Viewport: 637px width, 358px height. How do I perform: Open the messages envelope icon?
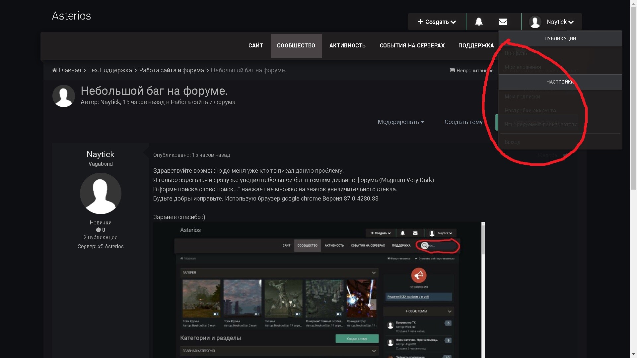pos(503,22)
